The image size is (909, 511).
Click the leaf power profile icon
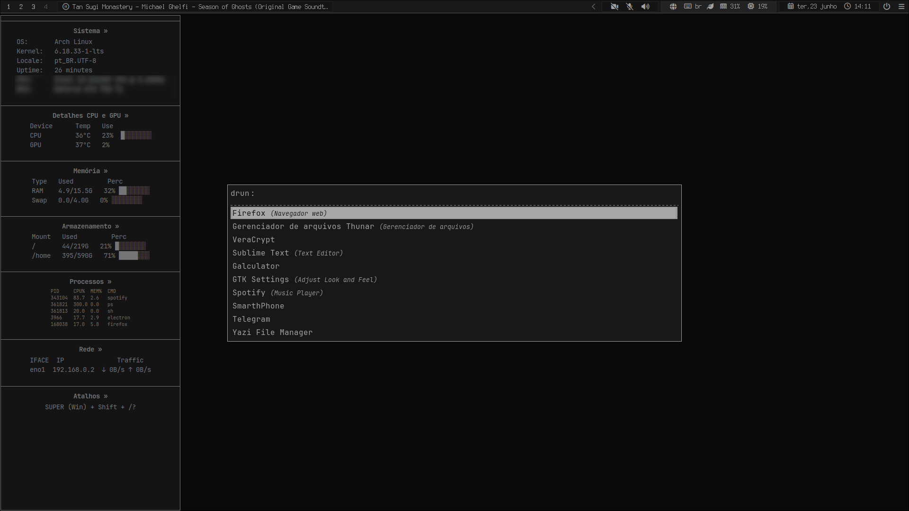(x=710, y=7)
